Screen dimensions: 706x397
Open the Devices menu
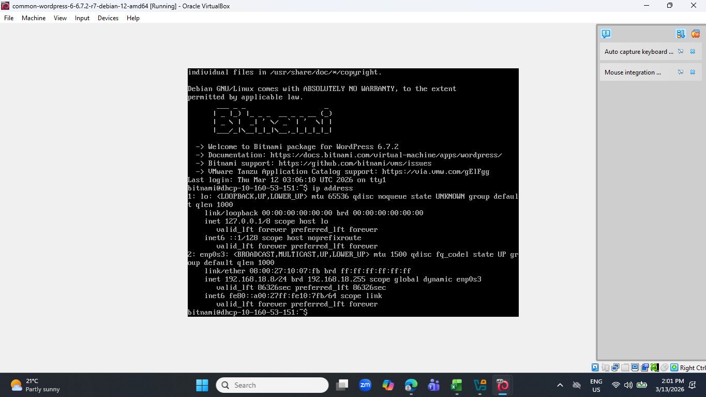pyautogui.click(x=108, y=18)
